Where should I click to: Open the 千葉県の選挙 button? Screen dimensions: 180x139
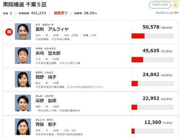pyautogui.click(x=160, y=5)
